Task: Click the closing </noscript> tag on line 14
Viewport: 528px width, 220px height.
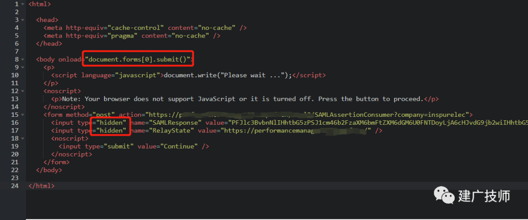Action: (x=64, y=107)
